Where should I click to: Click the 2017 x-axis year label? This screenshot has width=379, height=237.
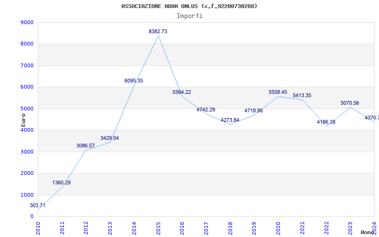[206, 228]
